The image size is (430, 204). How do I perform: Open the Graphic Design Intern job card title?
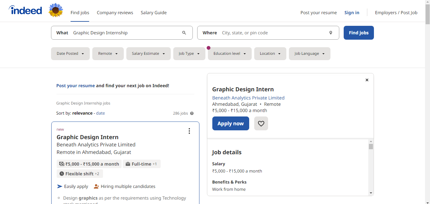88,137
